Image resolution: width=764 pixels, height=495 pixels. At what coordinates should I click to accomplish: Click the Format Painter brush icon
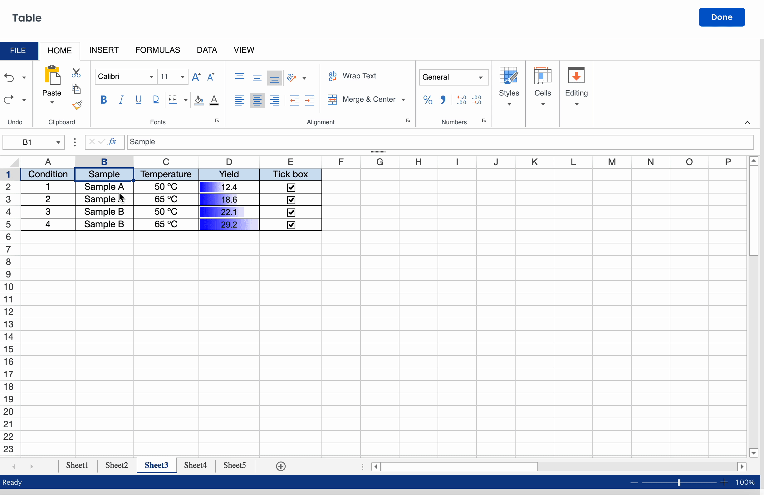pos(77,105)
